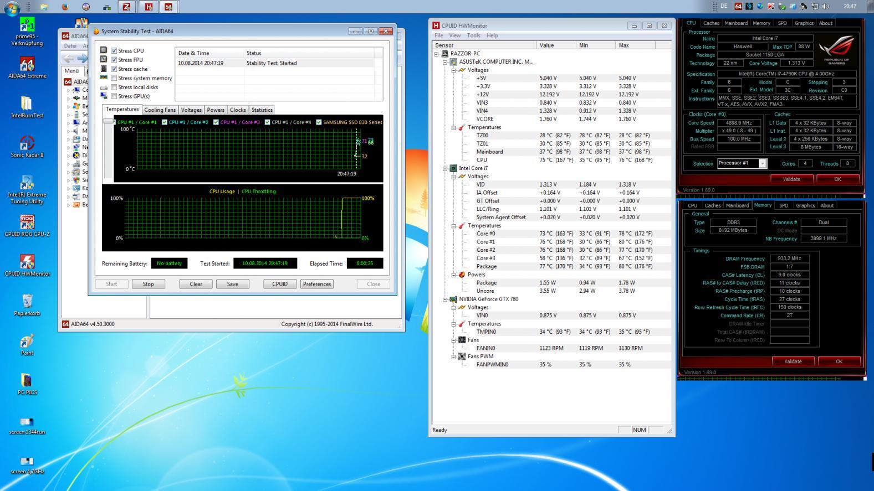Enable Stress system memory
The image size is (874, 491).
click(x=114, y=78)
